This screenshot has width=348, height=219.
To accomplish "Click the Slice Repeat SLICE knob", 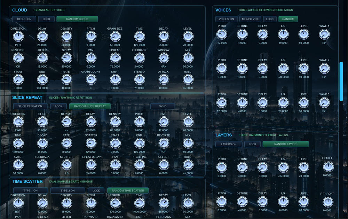I will (42, 122).
